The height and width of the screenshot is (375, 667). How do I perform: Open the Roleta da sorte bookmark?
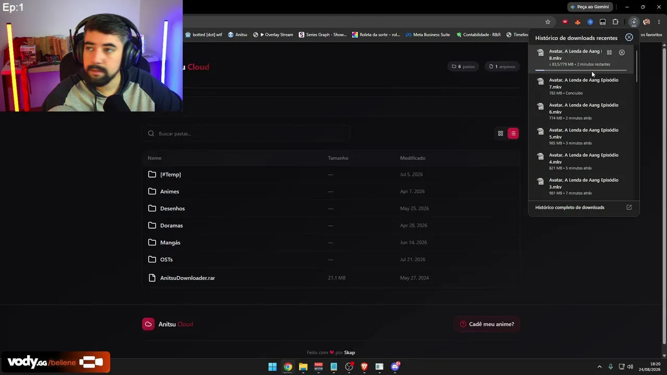[x=376, y=35]
